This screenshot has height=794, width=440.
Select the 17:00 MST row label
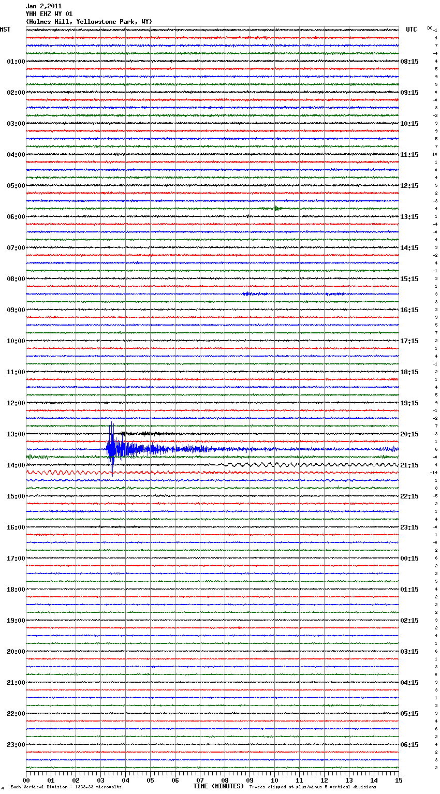pyautogui.click(x=16, y=558)
